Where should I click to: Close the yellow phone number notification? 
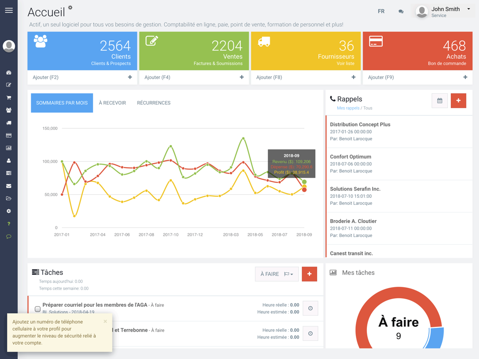coord(105,321)
